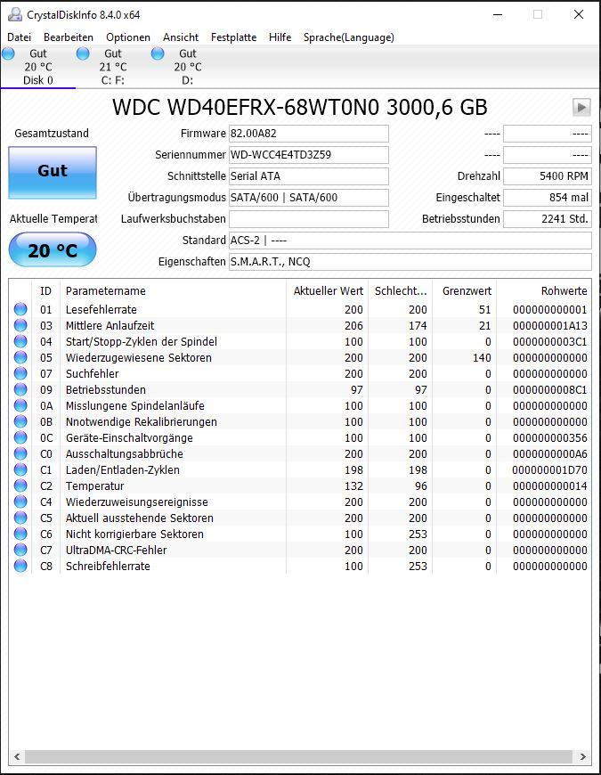Click the Grenzwert value 140
Viewport: 601px width, 775px height.
(x=482, y=357)
